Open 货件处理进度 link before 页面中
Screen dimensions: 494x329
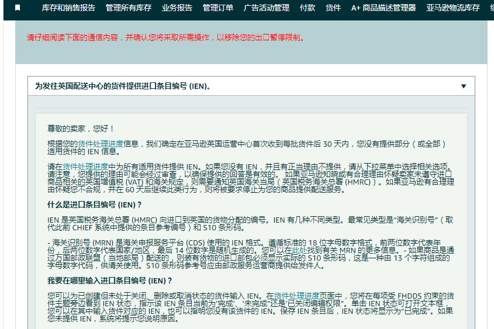297,296
